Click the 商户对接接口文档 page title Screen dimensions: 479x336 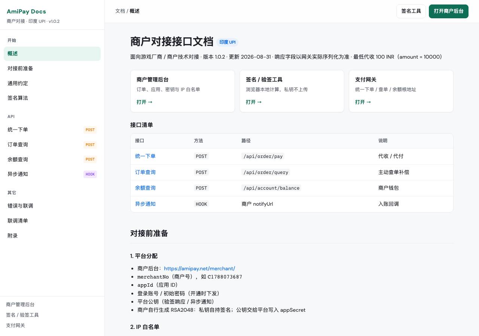click(x=172, y=42)
